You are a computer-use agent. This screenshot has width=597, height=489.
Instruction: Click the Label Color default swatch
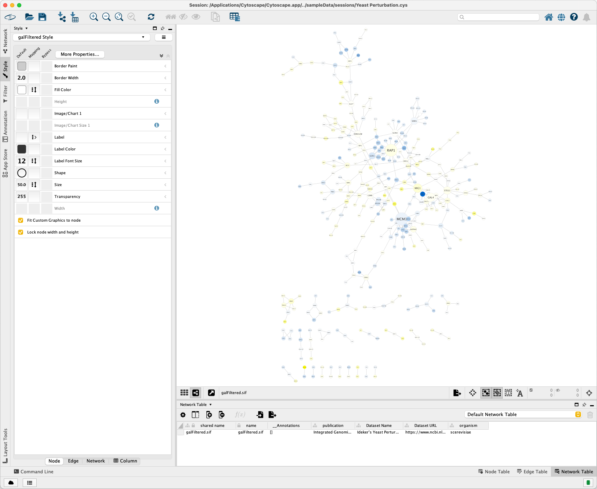coord(22,149)
